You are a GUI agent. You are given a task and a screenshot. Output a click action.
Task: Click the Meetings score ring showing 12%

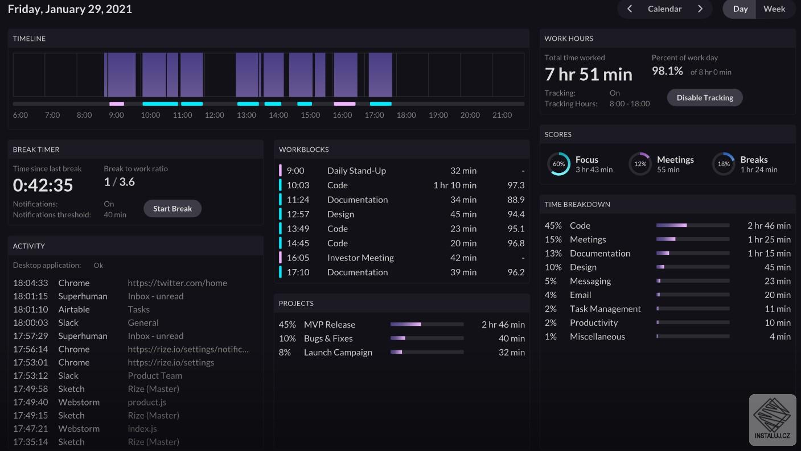640,164
